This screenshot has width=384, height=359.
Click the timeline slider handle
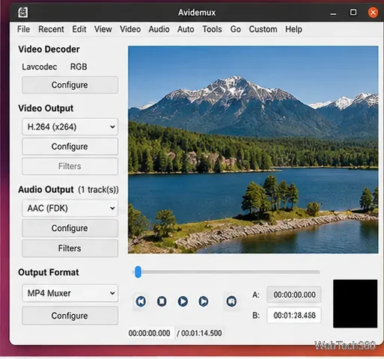coord(138,271)
